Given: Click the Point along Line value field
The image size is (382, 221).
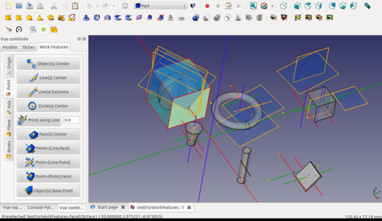Looking at the screenshot, I should click(x=71, y=120).
